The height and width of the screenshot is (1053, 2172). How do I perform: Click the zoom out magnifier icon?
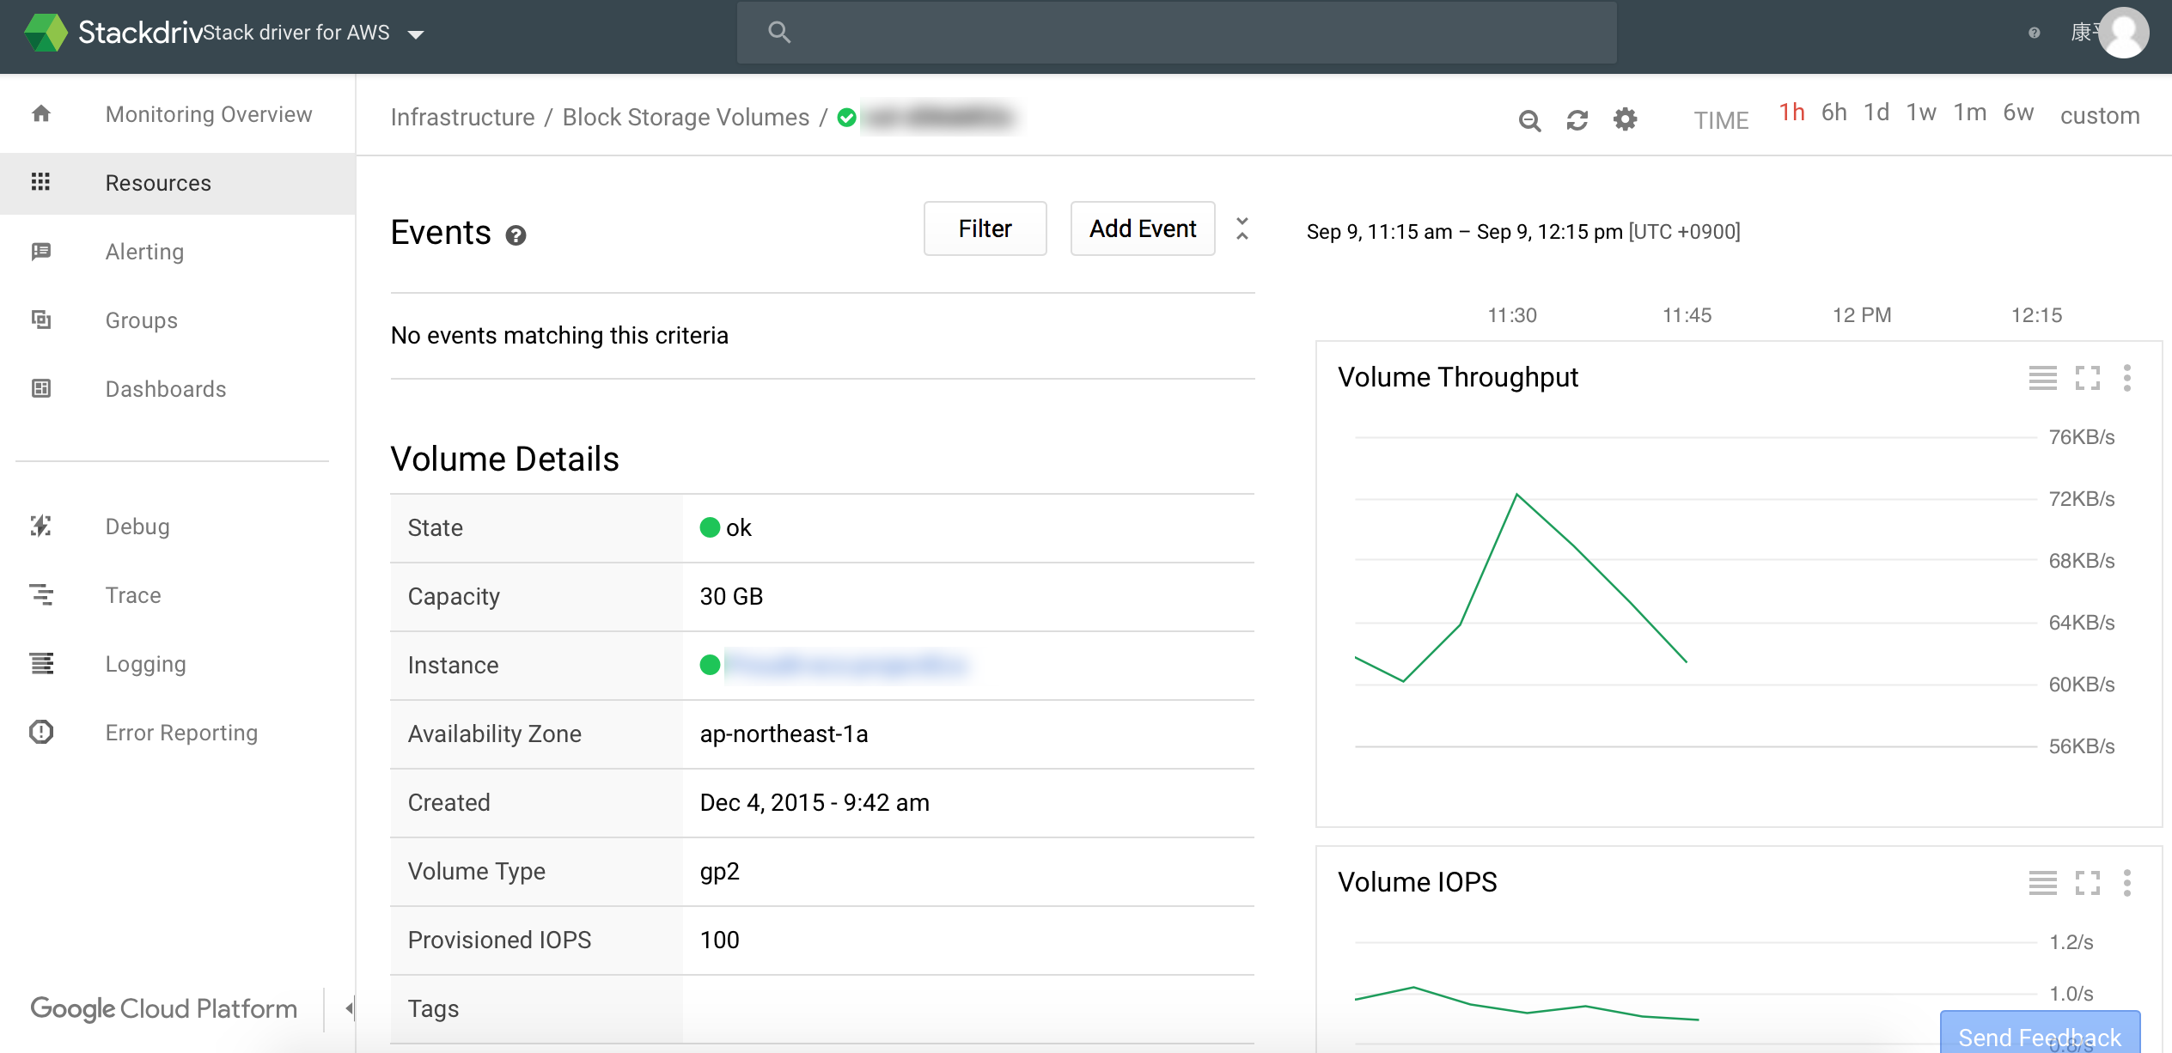click(x=1529, y=120)
